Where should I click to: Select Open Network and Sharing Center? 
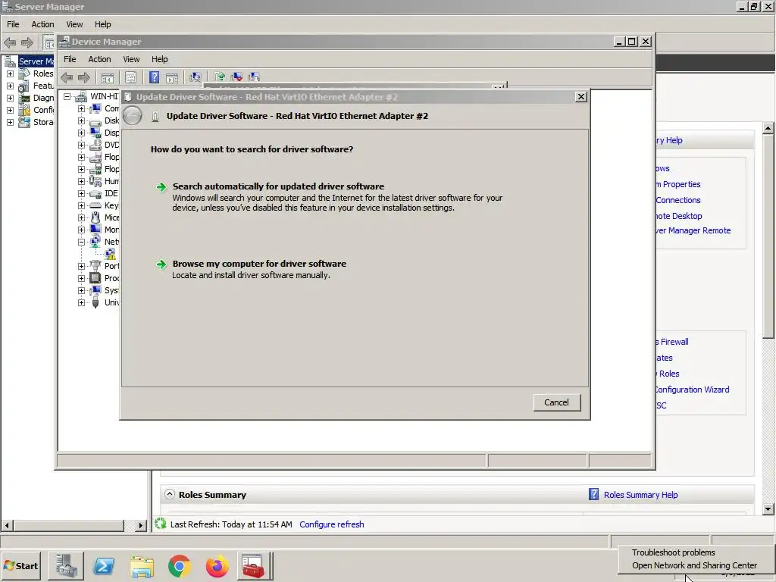[x=694, y=565]
